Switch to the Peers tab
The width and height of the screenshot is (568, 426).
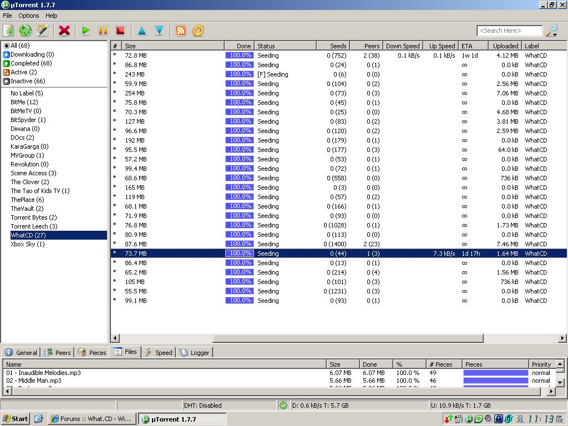pyautogui.click(x=57, y=352)
